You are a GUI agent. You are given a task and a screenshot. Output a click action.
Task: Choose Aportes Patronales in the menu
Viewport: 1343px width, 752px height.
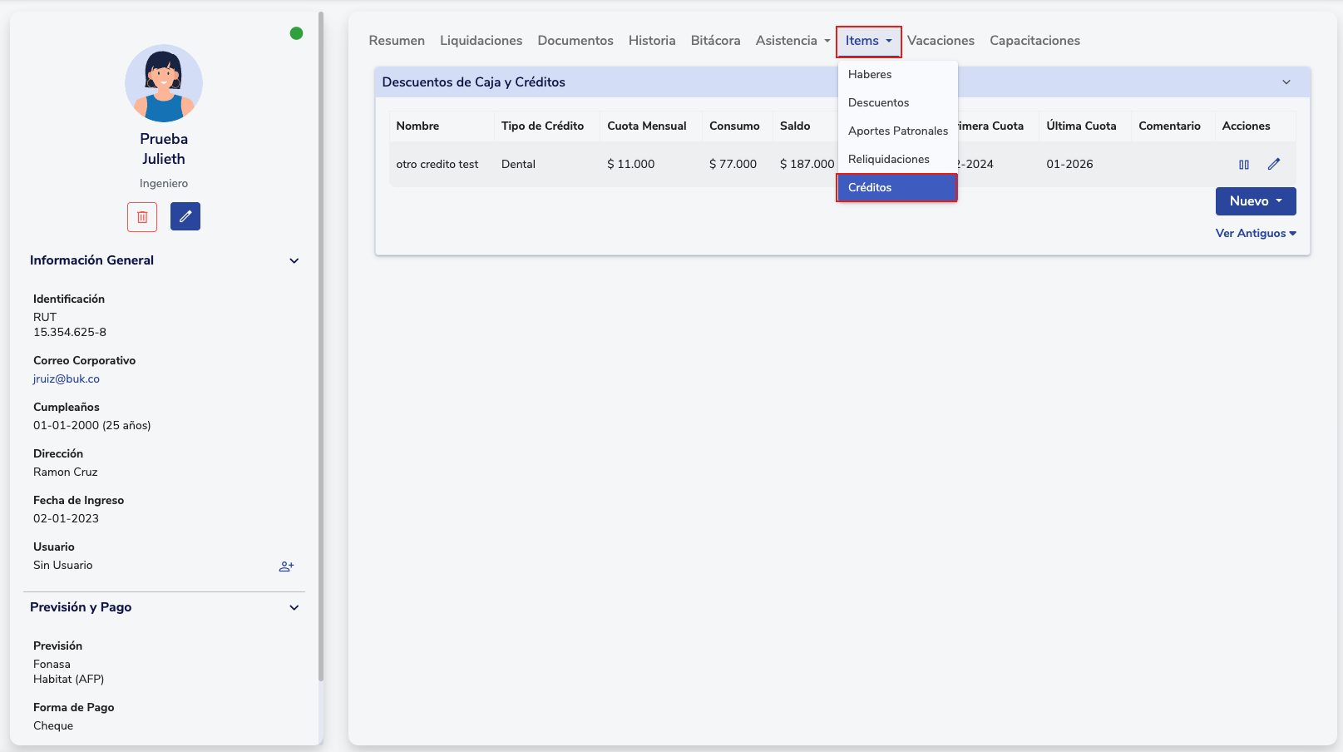point(897,131)
